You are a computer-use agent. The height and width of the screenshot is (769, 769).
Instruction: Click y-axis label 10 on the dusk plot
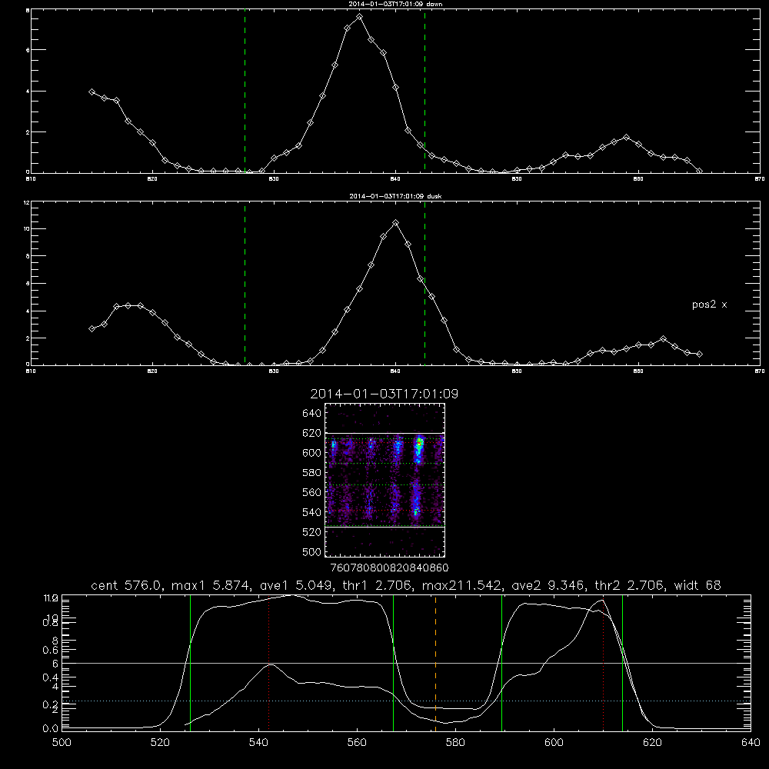(27, 229)
